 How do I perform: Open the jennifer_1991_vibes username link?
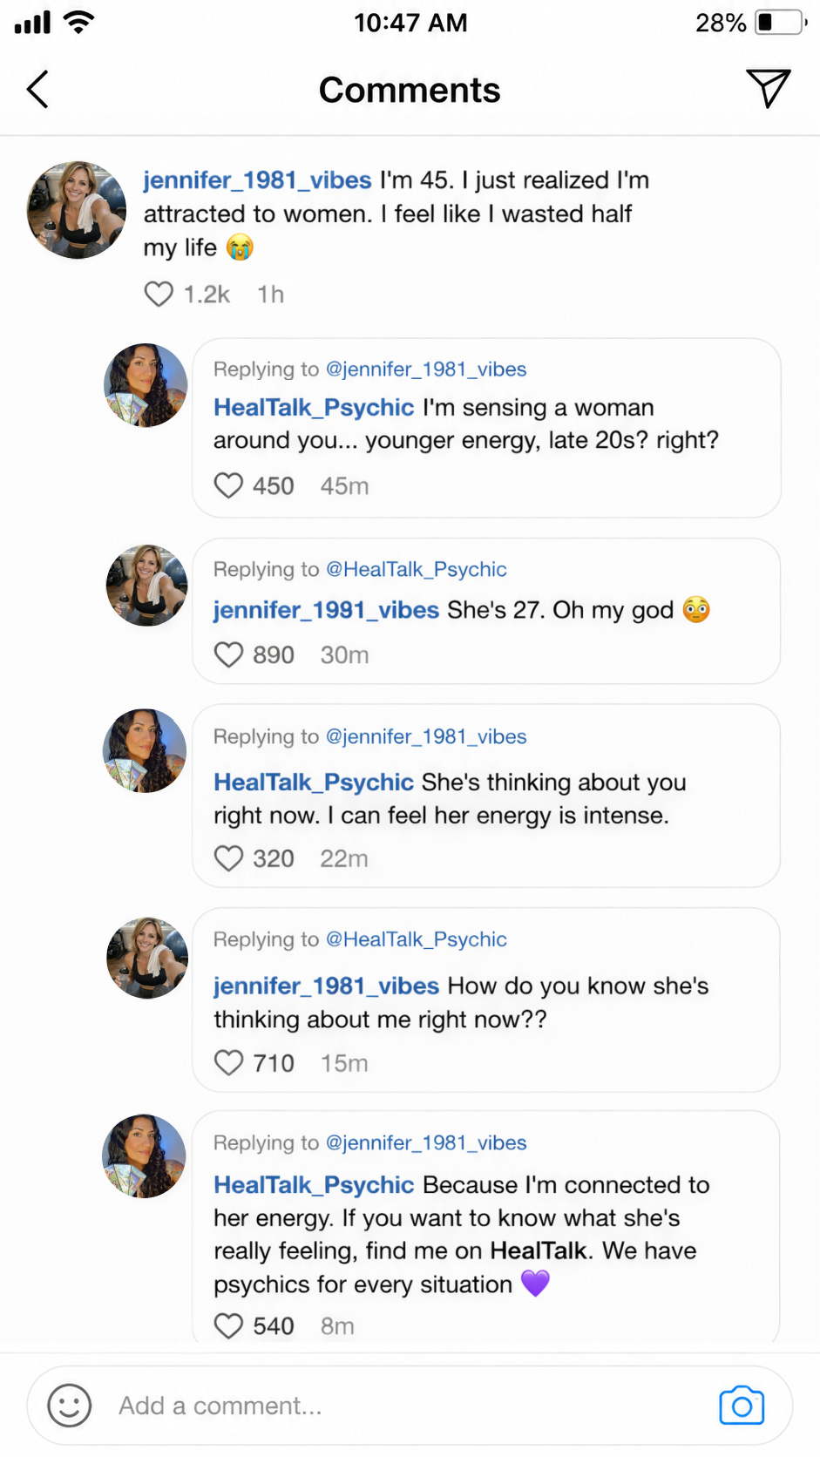tap(326, 610)
